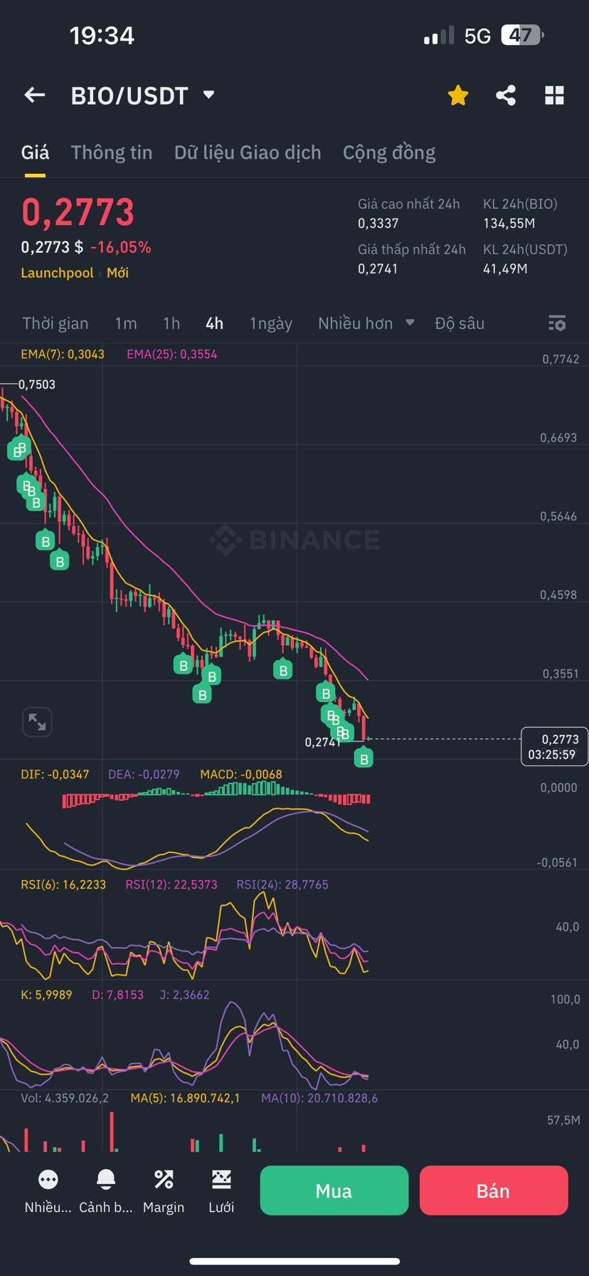Image resolution: width=589 pixels, height=1276 pixels.
Task: Tap the large red 0,2773 price
Action: click(x=78, y=212)
